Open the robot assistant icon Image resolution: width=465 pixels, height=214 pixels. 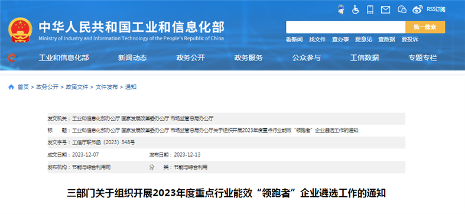[342, 9]
